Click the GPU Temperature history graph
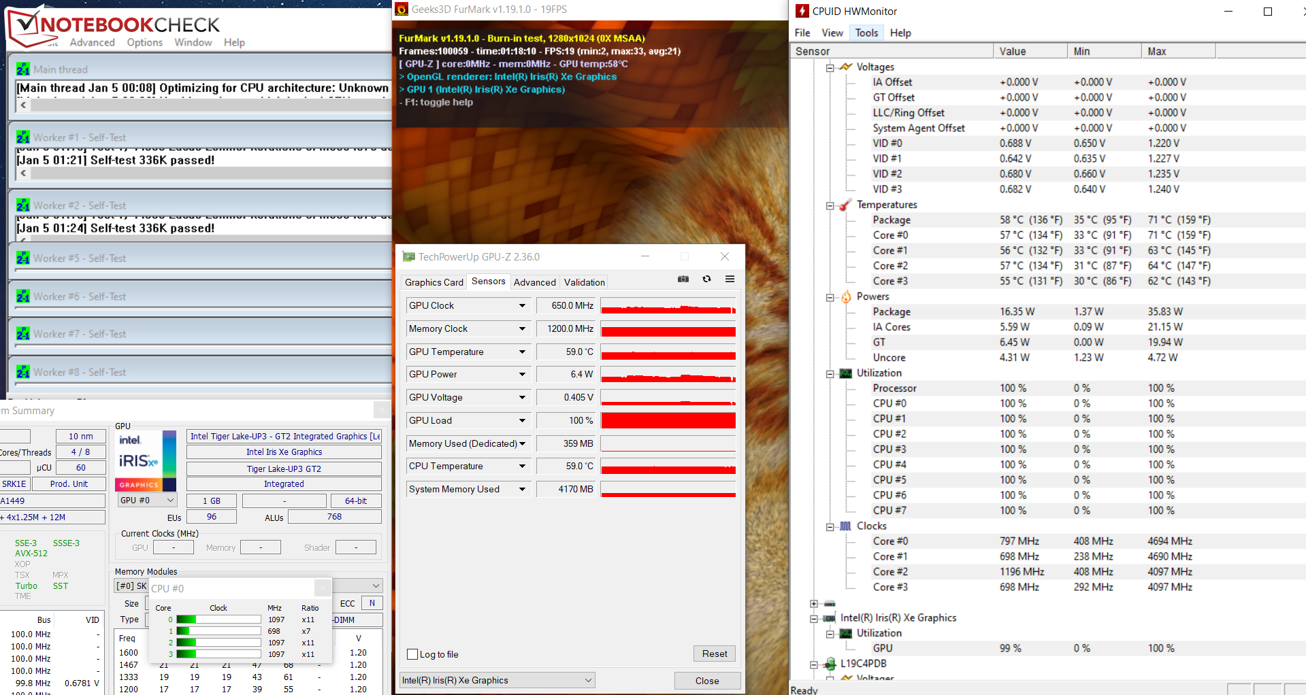Screen dimensions: 1306x695 pyautogui.click(x=668, y=352)
